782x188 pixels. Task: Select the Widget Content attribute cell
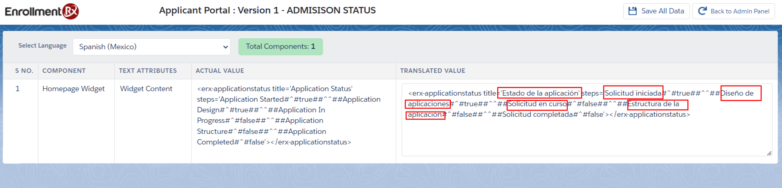click(x=146, y=89)
